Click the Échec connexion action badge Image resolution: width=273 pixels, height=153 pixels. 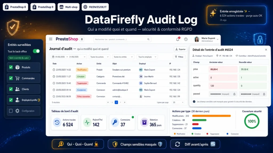84,96
